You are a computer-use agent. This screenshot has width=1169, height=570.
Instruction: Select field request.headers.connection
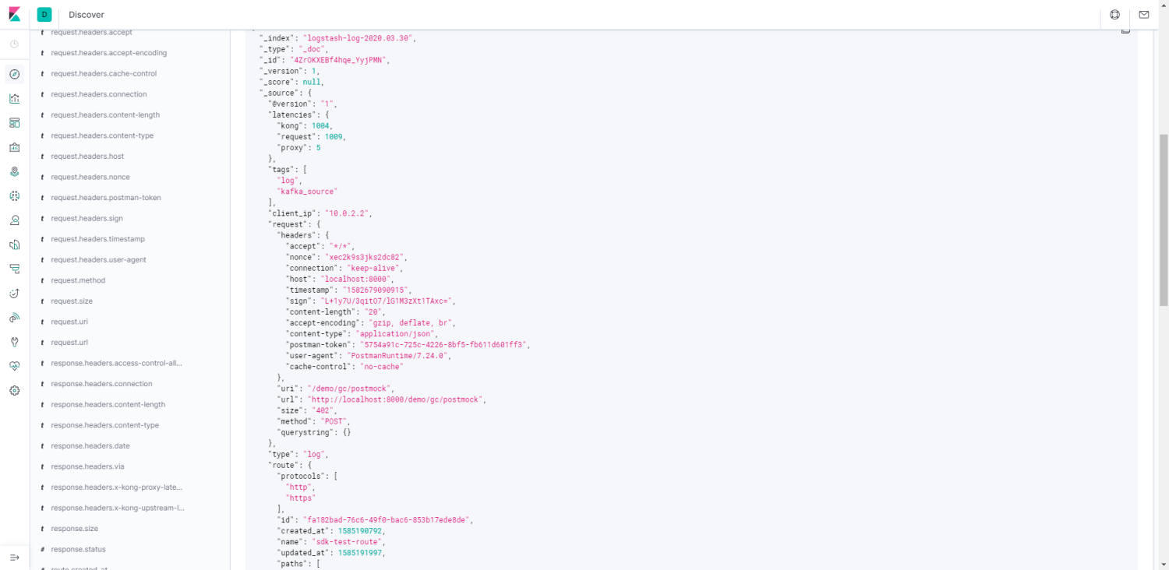99,94
